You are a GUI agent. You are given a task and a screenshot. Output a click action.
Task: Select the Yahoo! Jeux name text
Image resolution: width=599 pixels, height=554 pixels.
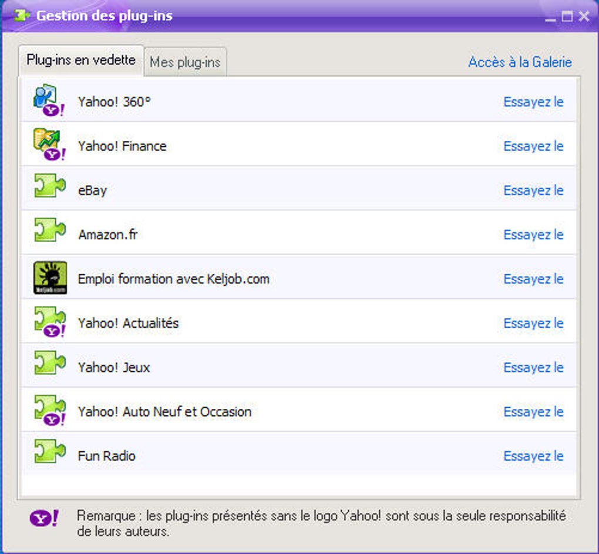point(114,368)
